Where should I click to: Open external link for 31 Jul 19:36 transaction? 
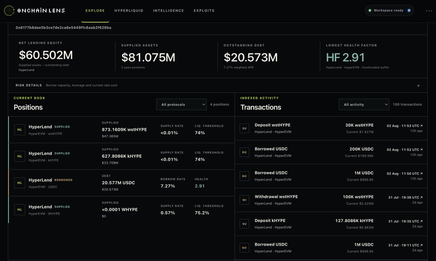tap(421, 197)
